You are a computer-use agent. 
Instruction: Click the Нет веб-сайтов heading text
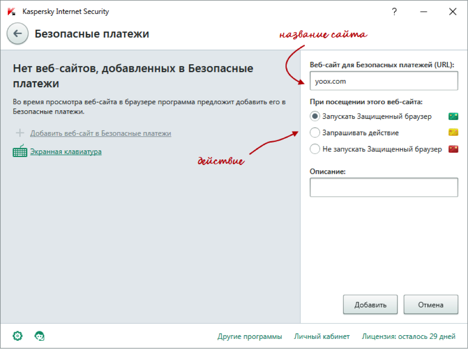(133, 76)
